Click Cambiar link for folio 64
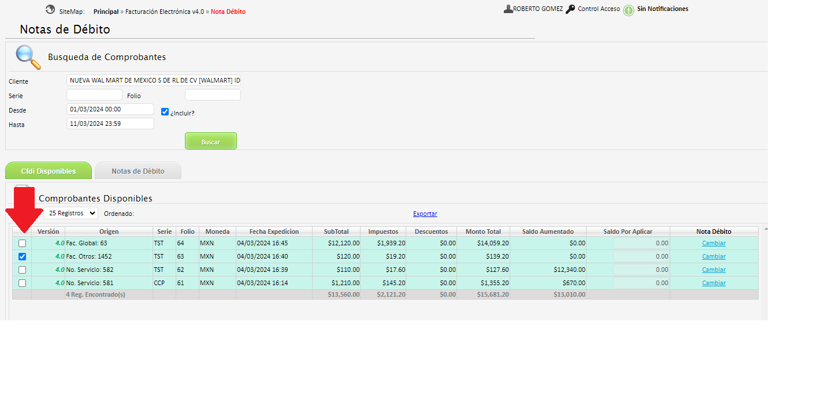Image resolution: width=828 pixels, height=411 pixels. 714,243
